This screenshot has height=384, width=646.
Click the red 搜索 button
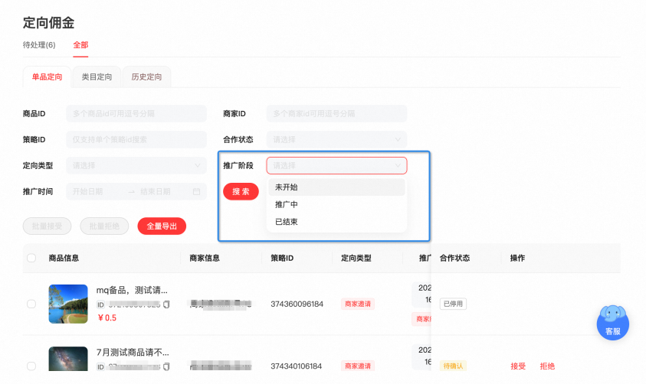tap(241, 191)
